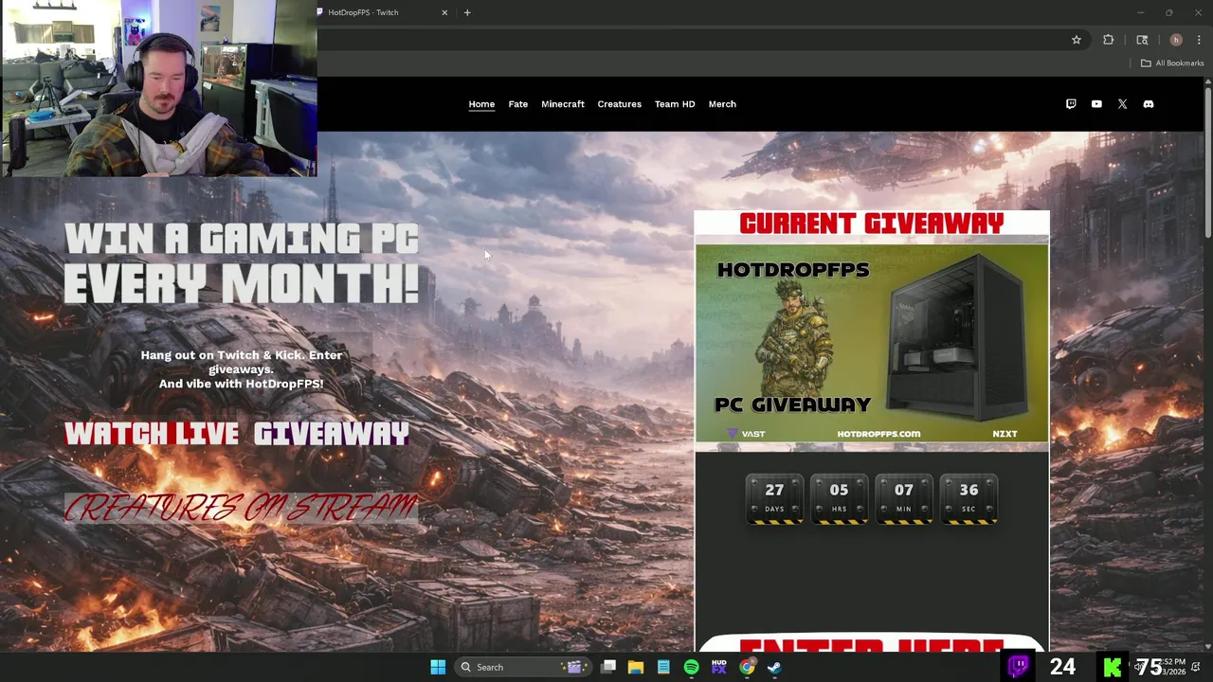Open the All Bookmarks folder

[x=1172, y=63]
